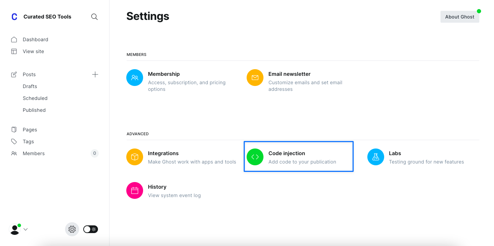
Task: Click the user avatar icon
Action: click(15, 229)
